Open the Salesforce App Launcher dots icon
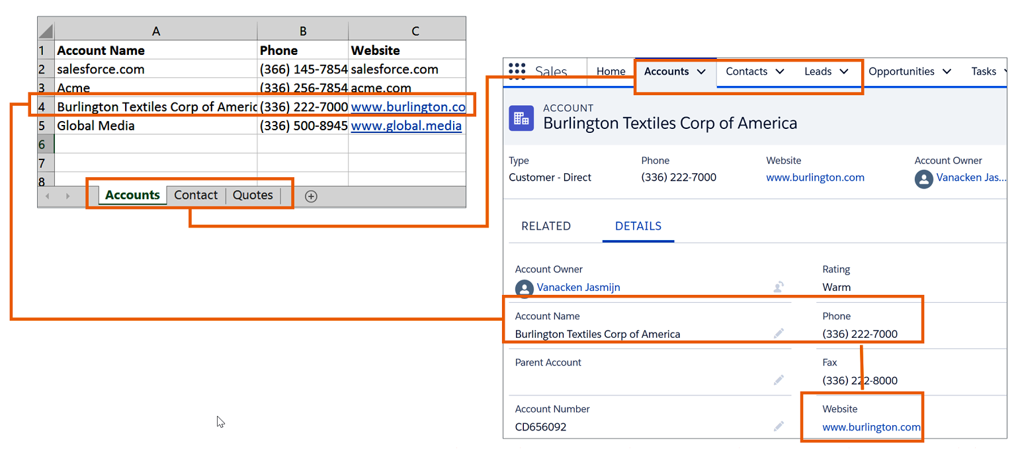1018x451 pixels. click(x=517, y=71)
